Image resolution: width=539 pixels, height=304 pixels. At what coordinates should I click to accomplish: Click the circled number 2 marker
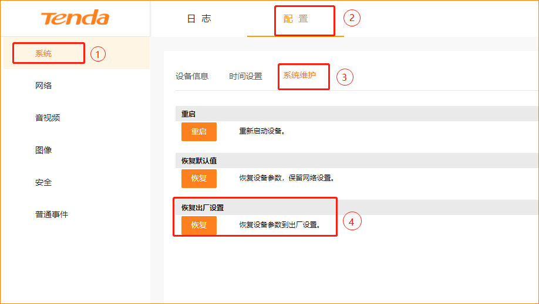point(352,18)
